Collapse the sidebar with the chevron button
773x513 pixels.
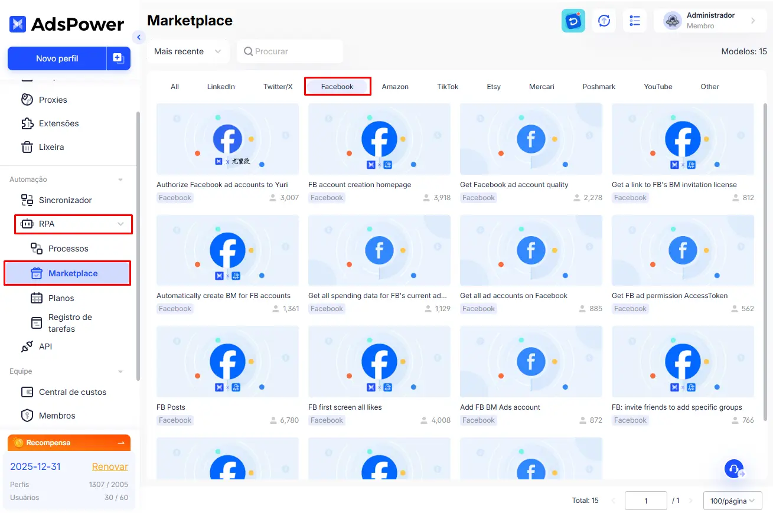(x=139, y=37)
